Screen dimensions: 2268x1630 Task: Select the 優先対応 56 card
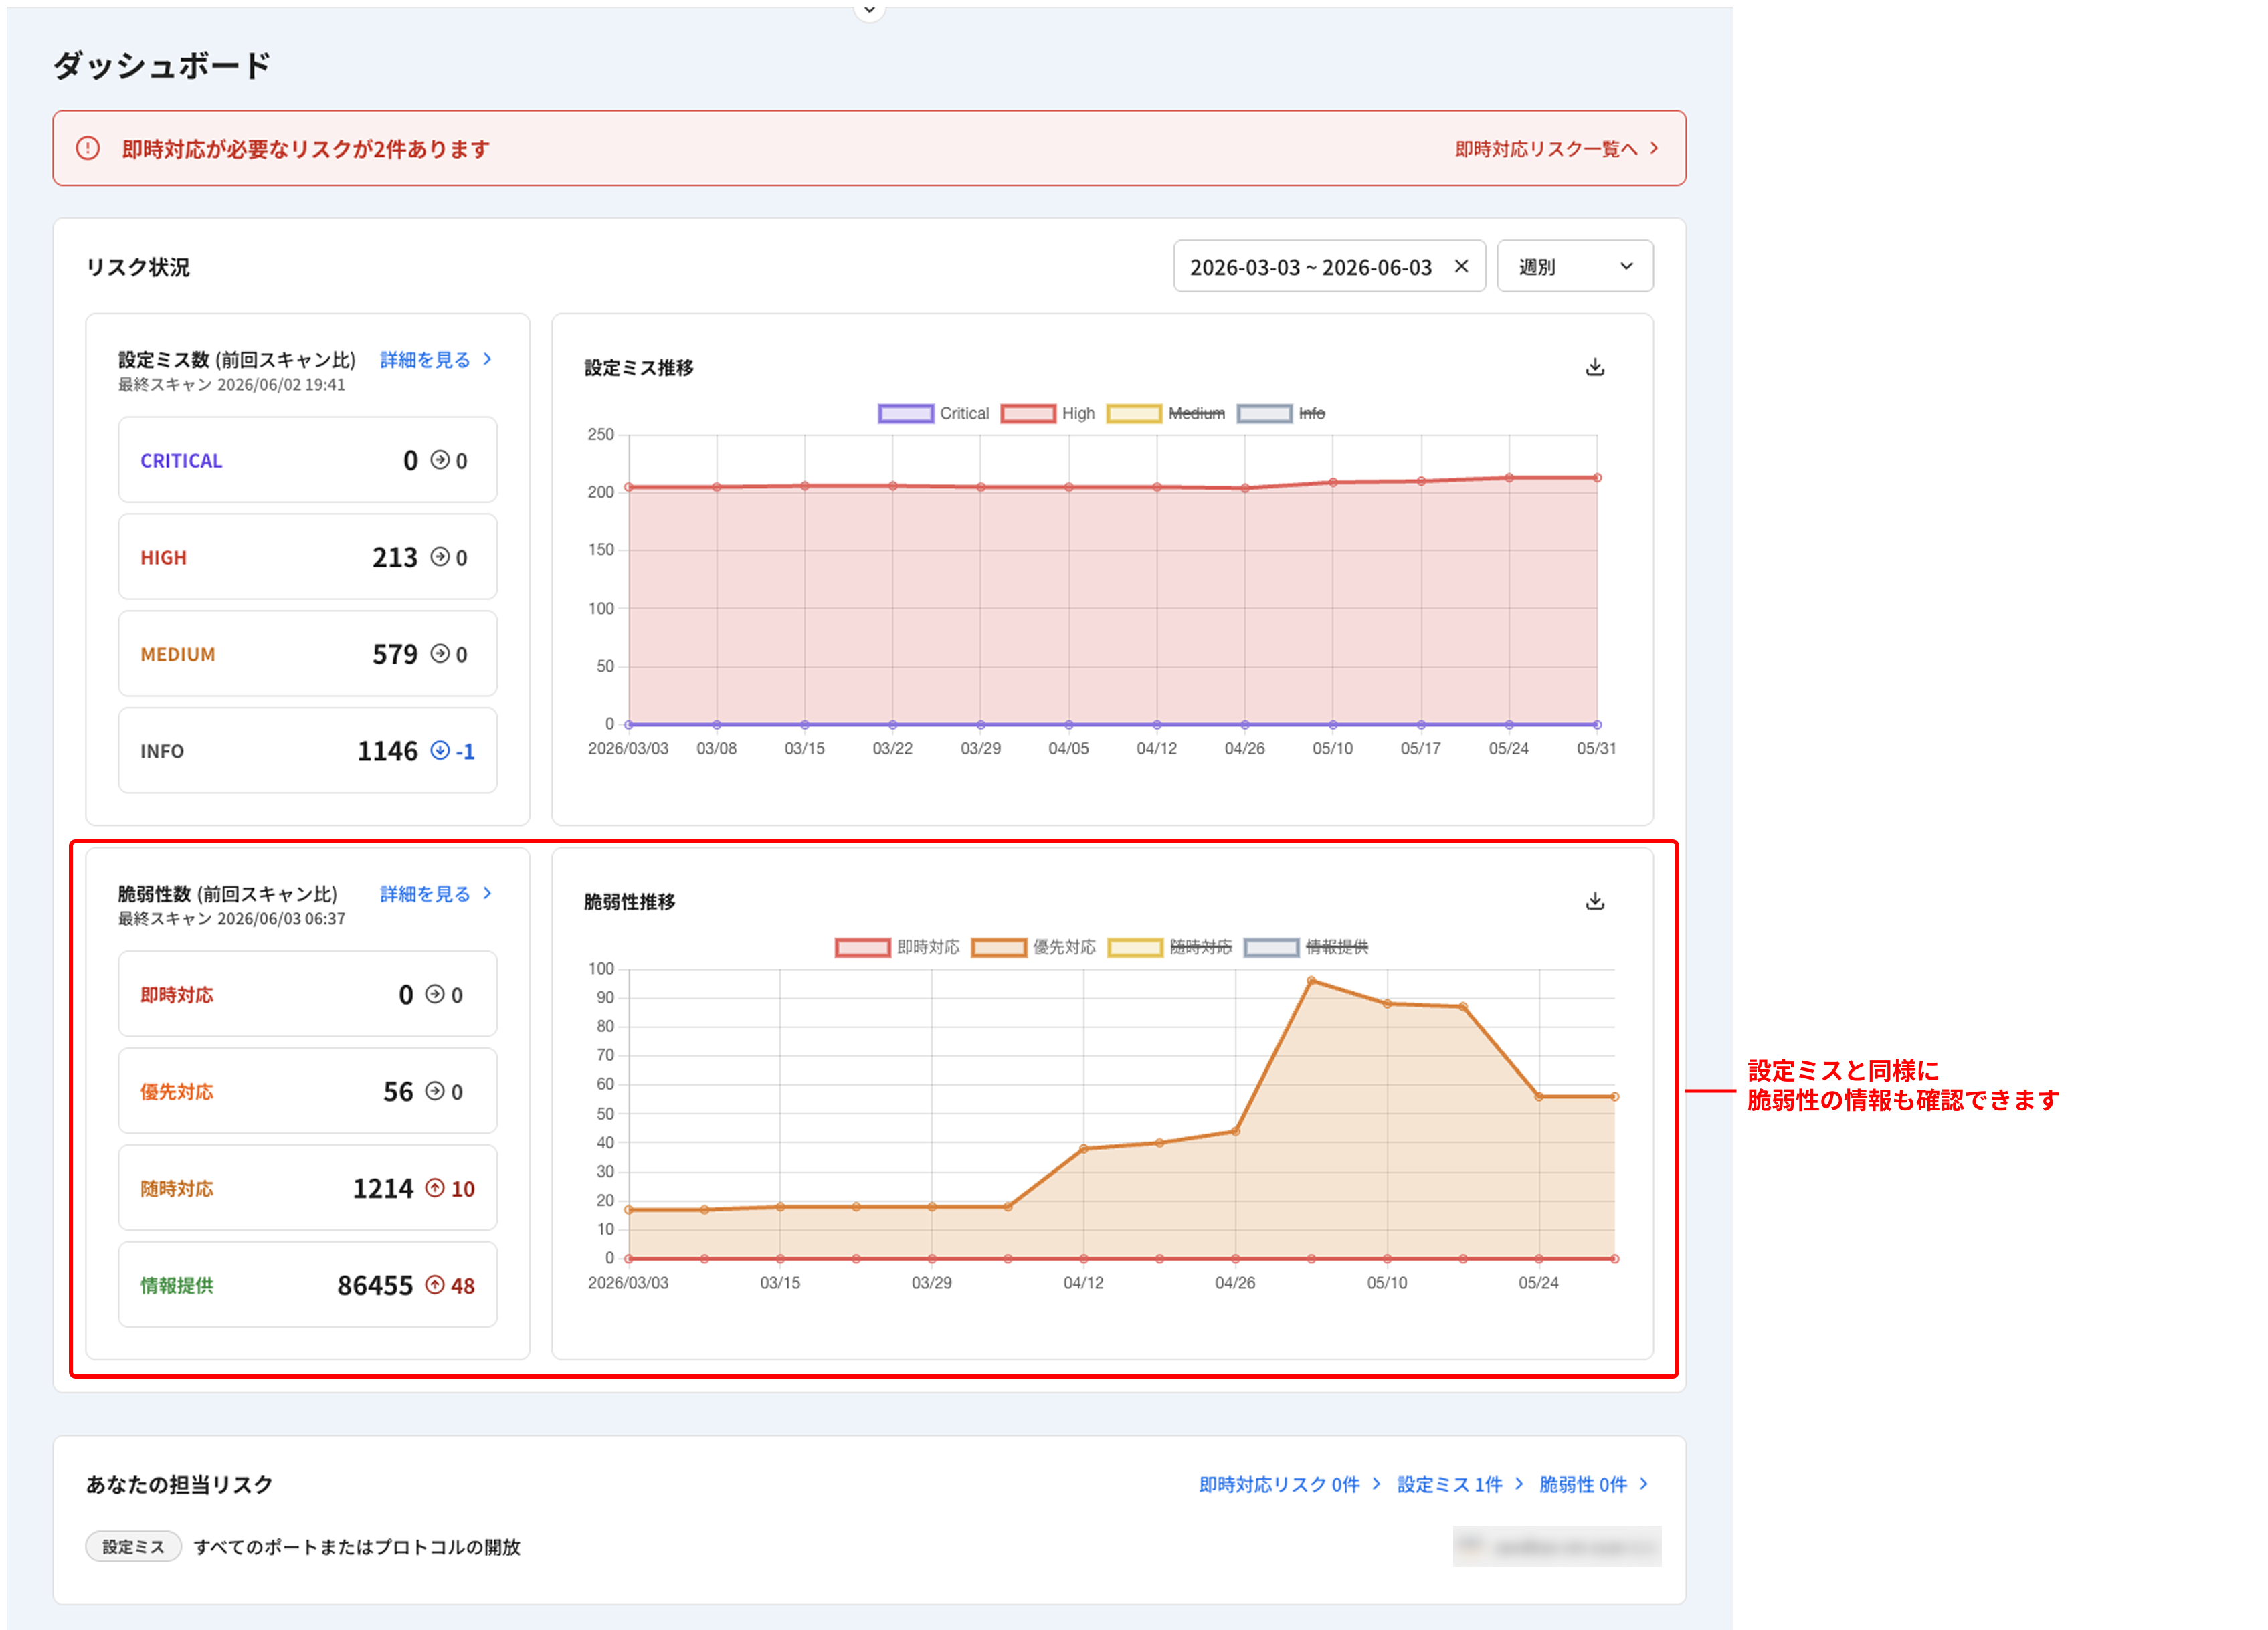point(308,1091)
